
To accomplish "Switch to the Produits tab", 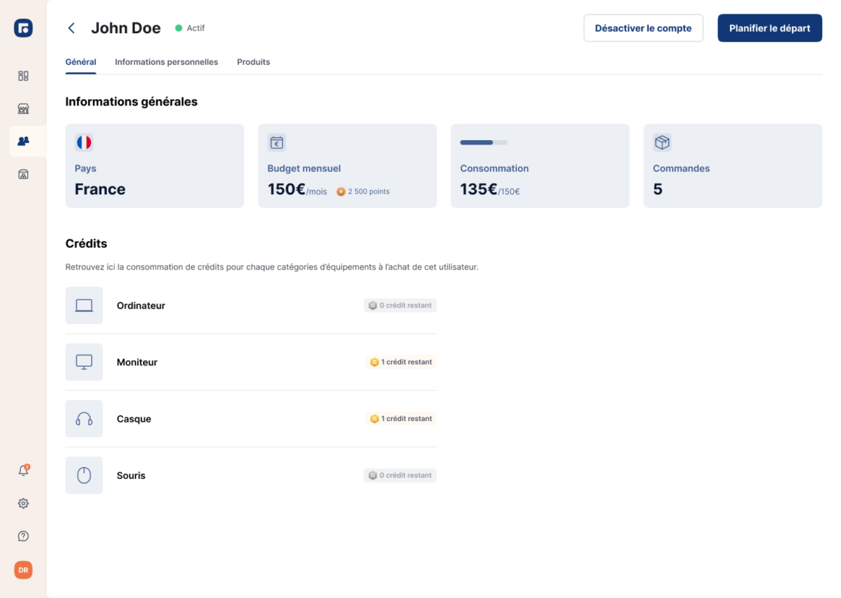I will pyautogui.click(x=253, y=62).
